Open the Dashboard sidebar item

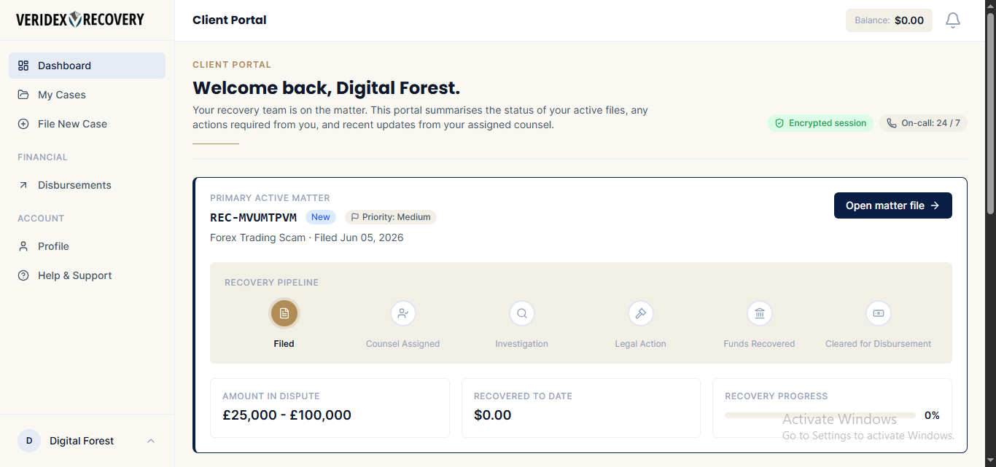(x=87, y=66)
